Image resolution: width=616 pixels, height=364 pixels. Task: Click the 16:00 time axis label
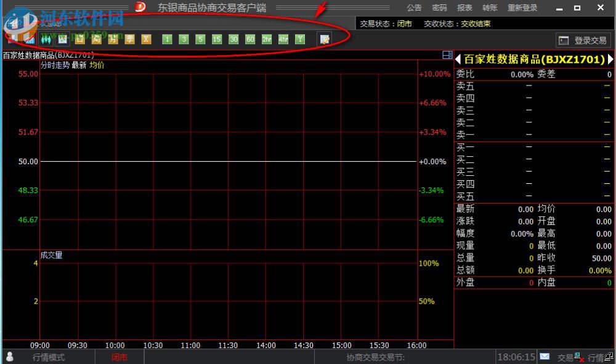[x=416, y=345]
